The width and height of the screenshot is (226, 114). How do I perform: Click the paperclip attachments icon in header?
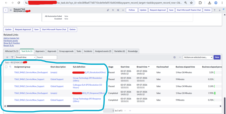[x=108, y=10]
